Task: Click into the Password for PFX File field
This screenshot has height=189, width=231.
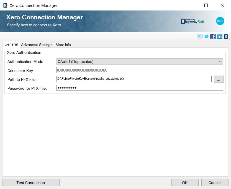Action: pos(140,88)
